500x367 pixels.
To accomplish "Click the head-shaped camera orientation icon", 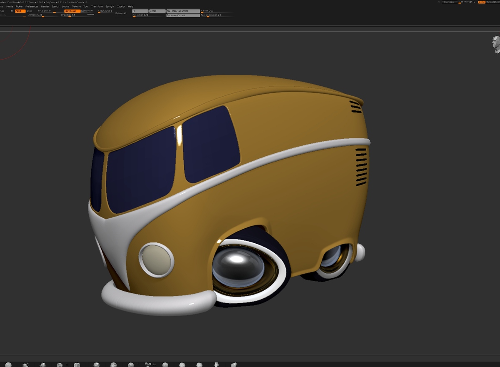I will pos(496,45).
